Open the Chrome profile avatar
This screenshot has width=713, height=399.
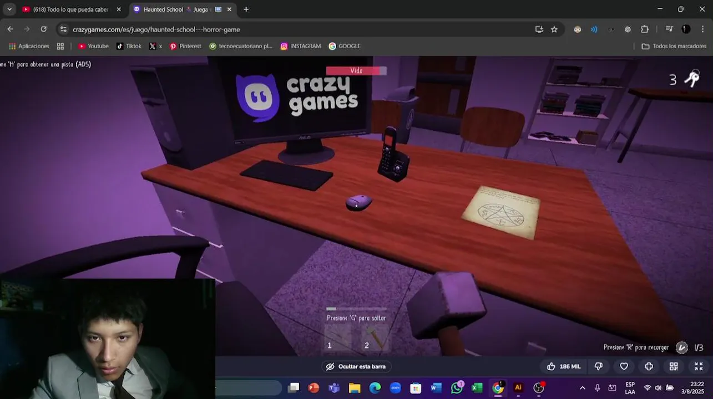click(x=686, y=29)
